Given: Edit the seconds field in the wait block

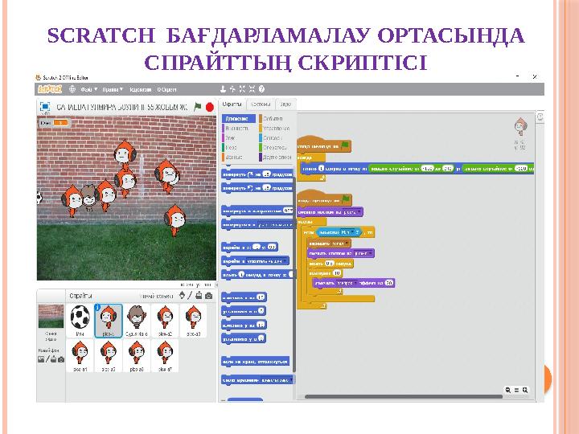Looking at the screenshot, I should coord(330,264).
